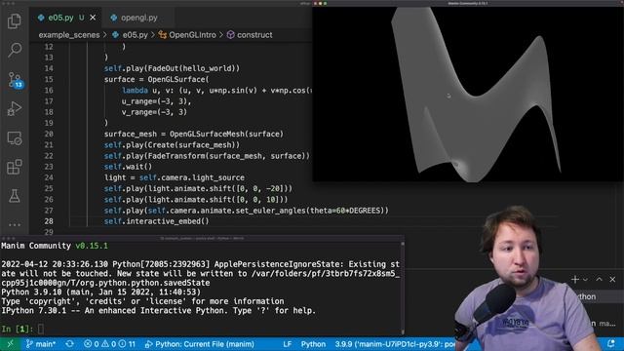The image size is (624, 351).
Task: Click 'light = self.camera.light_source' line
Action: (x=175, y=177)
